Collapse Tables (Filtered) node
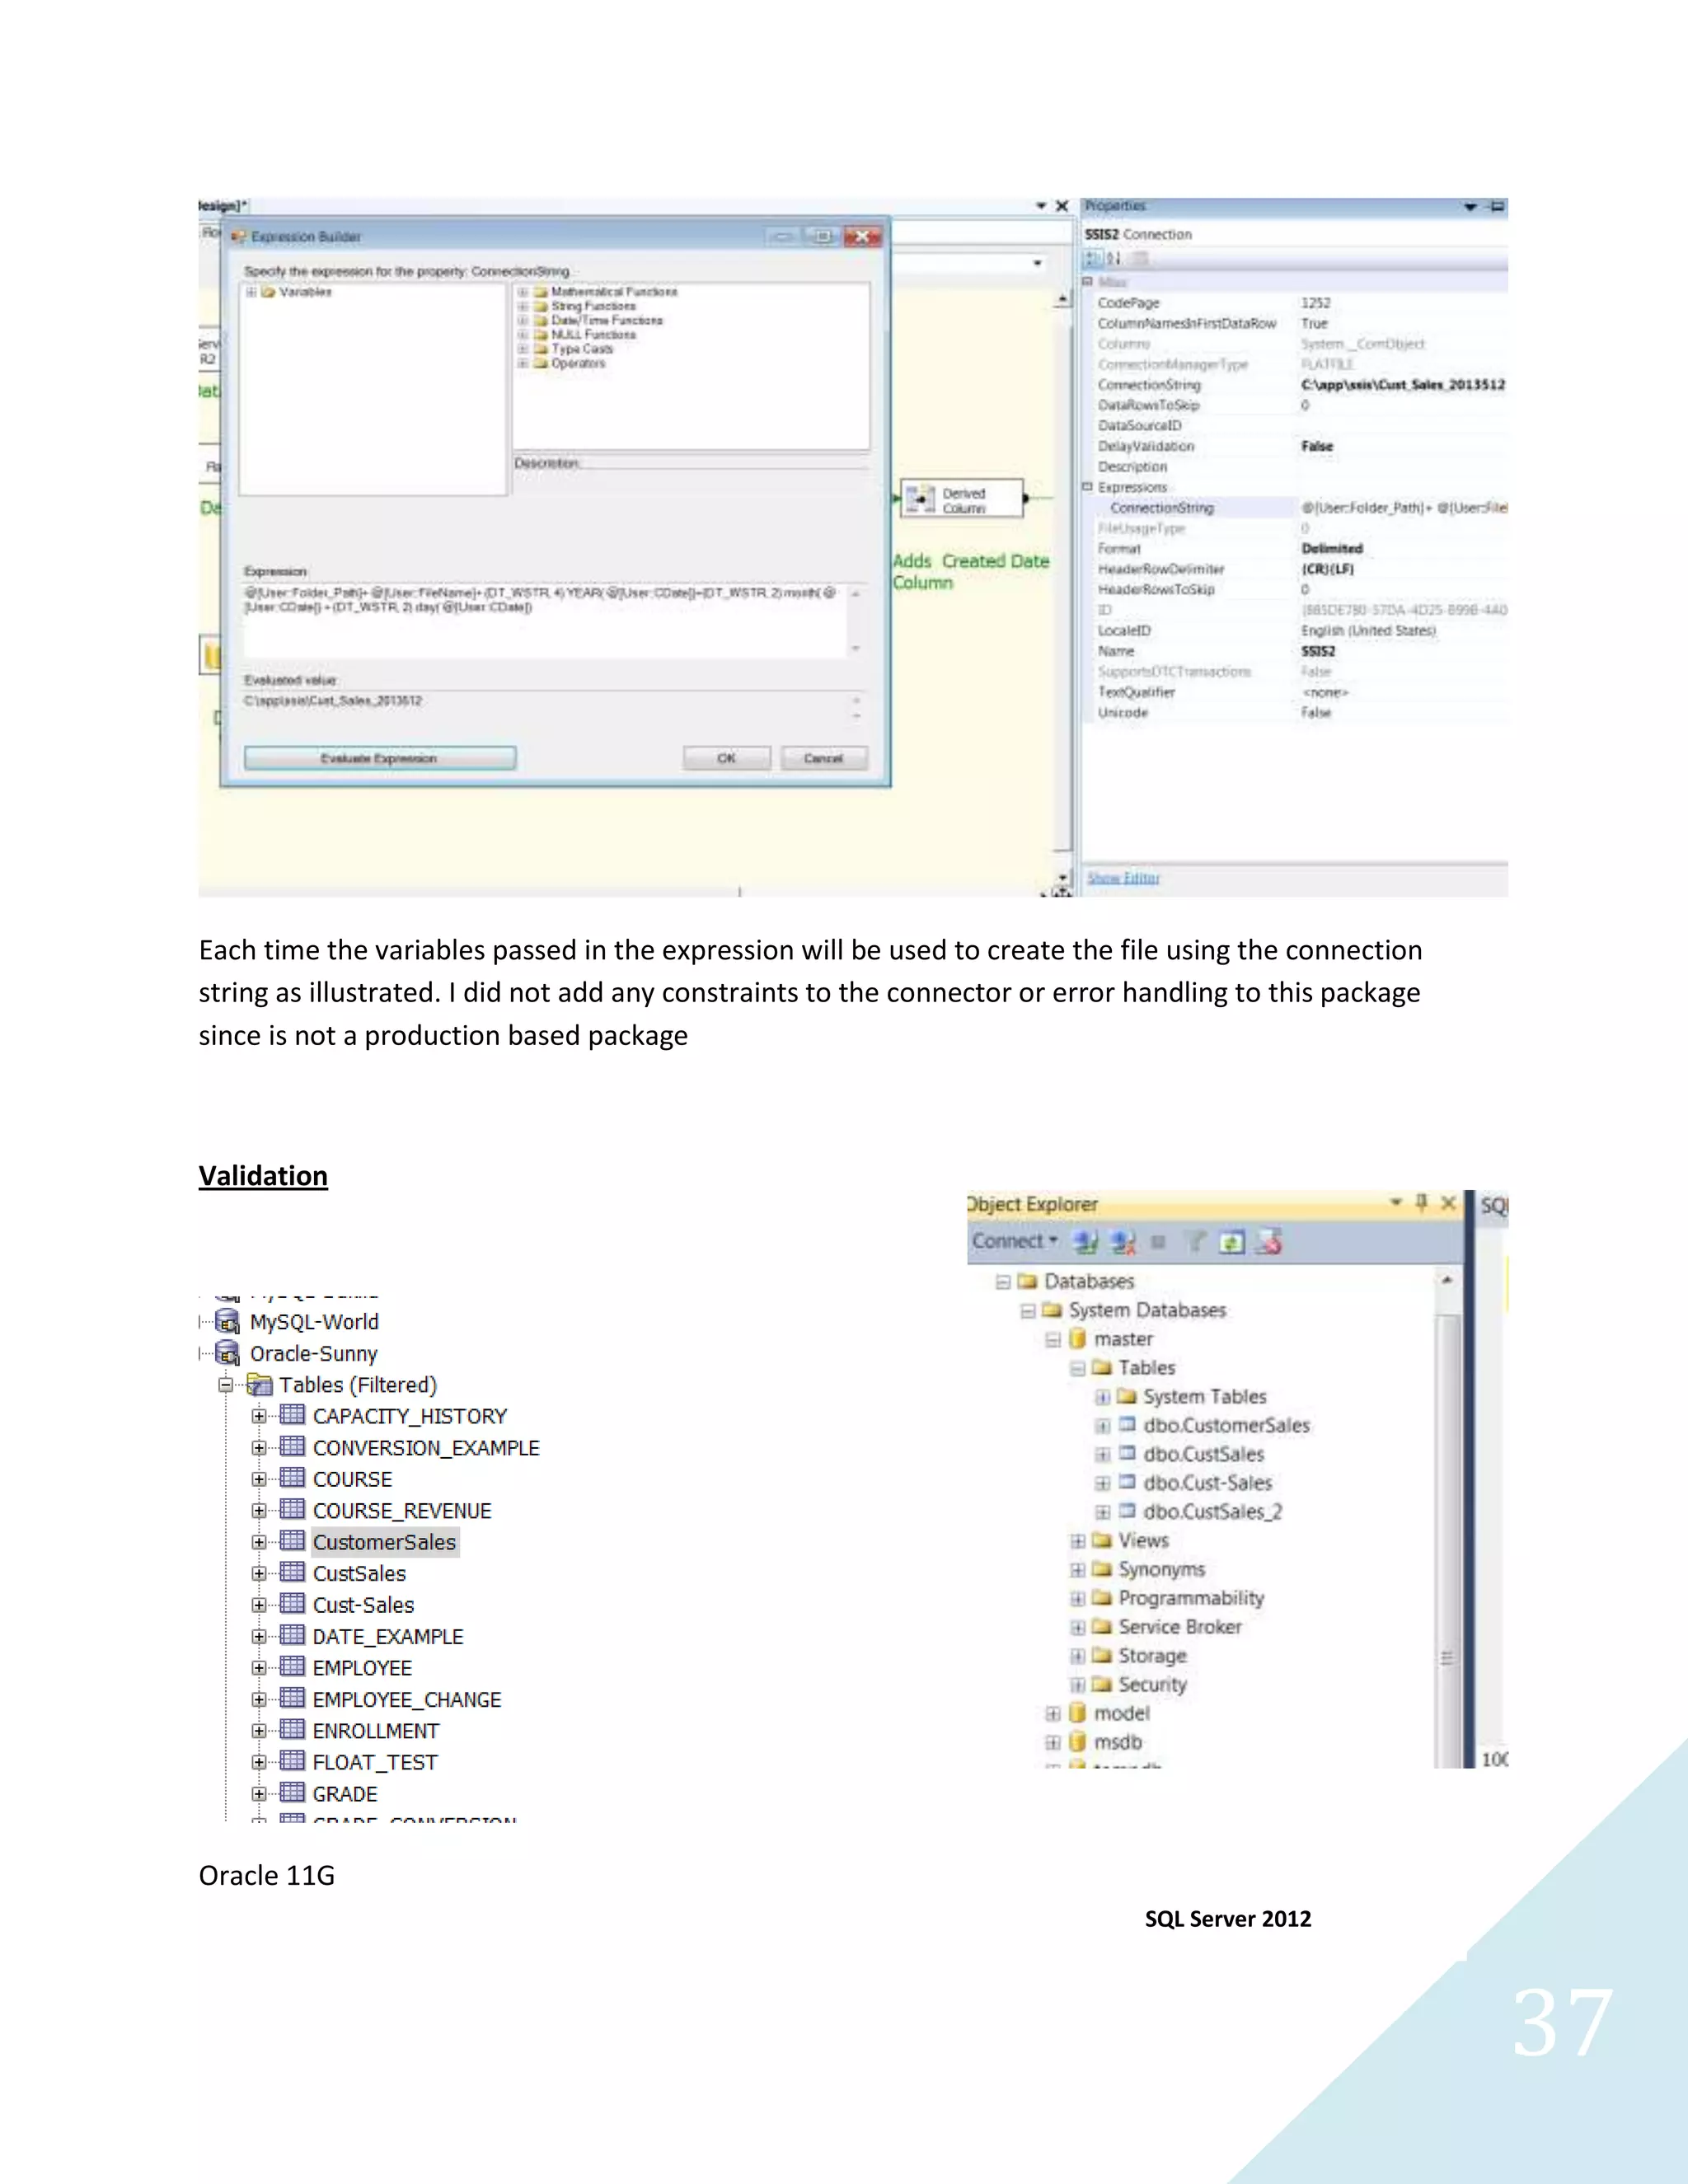 (226, 1385)
